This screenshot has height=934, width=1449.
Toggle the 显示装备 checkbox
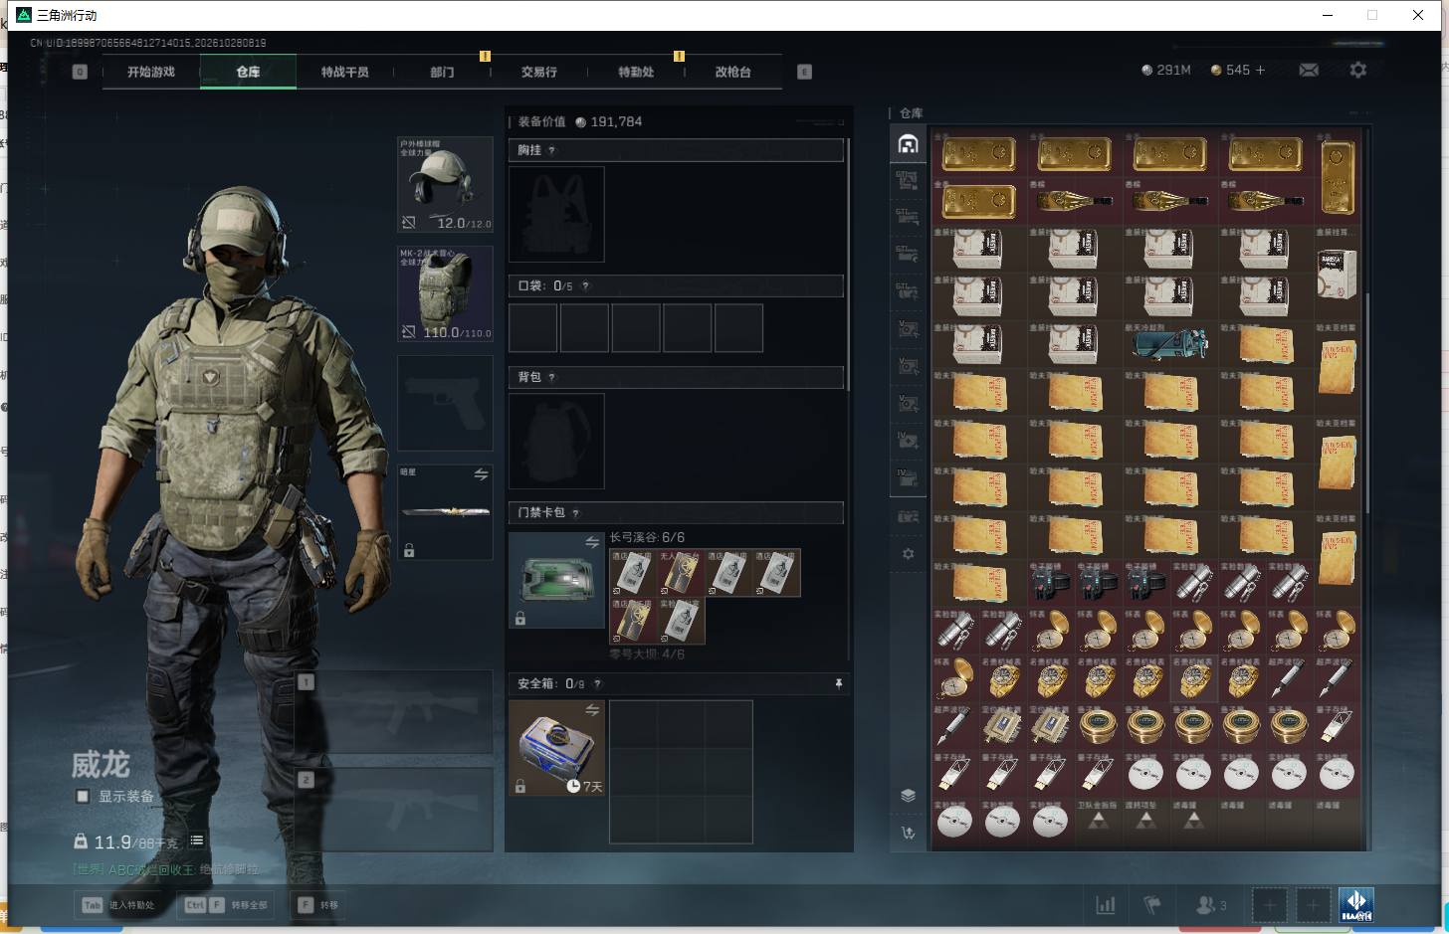point(83,796)
